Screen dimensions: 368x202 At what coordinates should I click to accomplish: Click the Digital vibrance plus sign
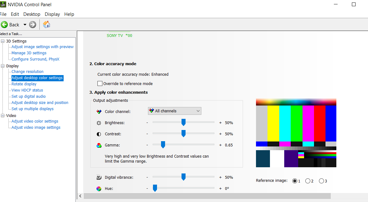tap(220, 177)
